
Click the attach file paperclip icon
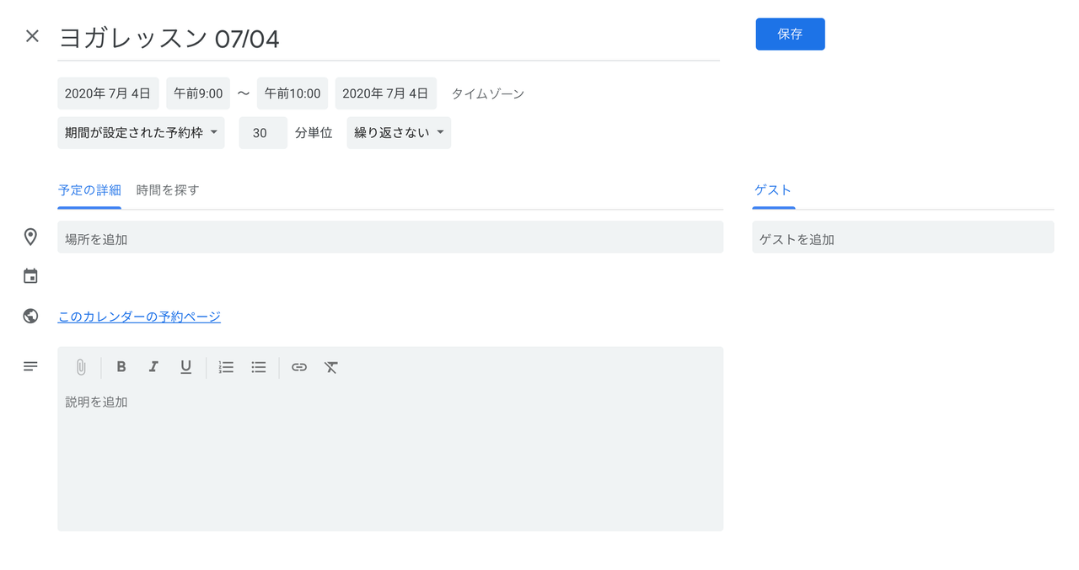[81, 367]
